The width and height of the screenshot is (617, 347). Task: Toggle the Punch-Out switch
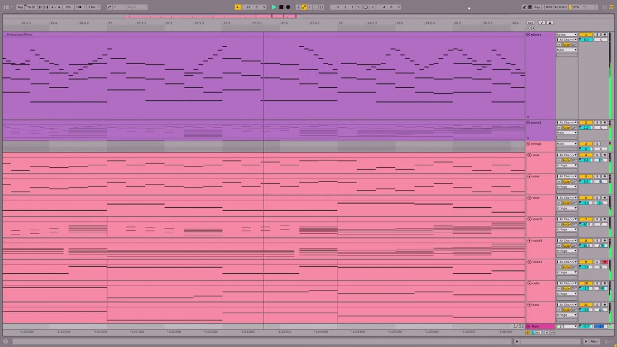pos(372,7)
